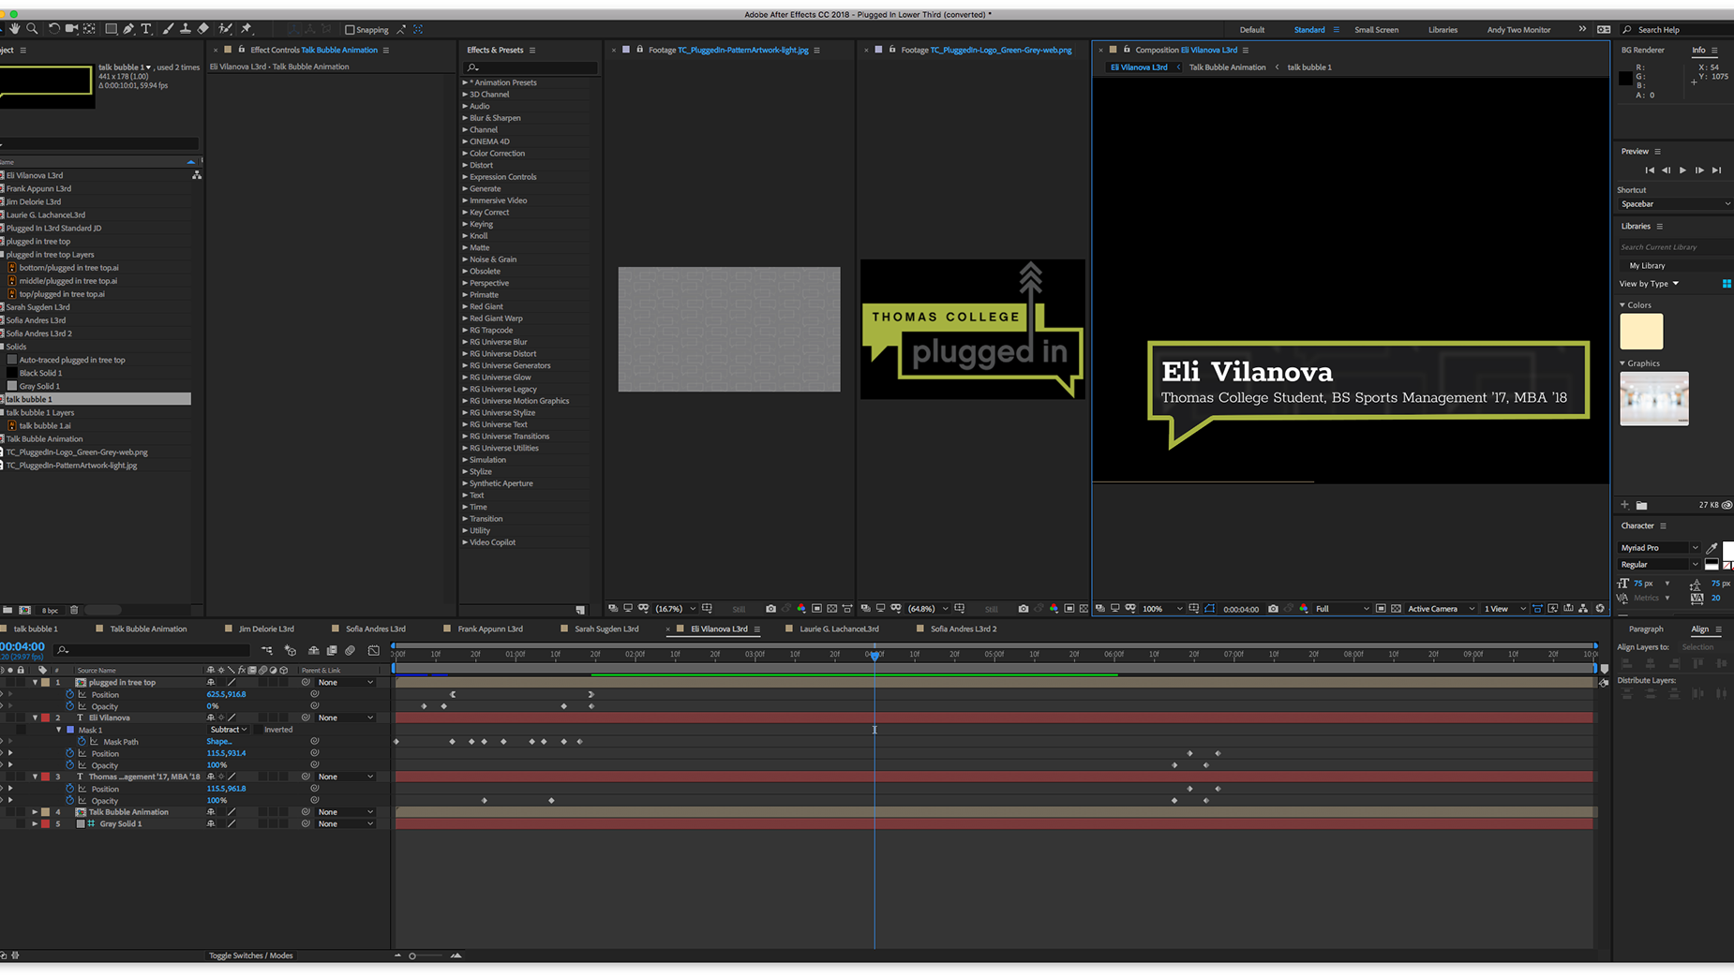Click the timeline zoom slider at bottom
Image resolution: width=1734 pixels, height=977 pixels.
click(x=426, y=955)
